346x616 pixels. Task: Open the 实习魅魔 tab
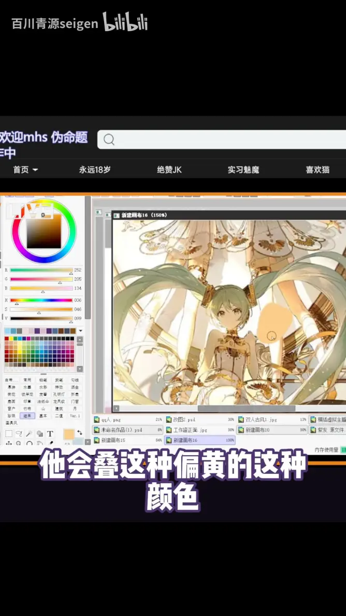click(x=243, y=170)
